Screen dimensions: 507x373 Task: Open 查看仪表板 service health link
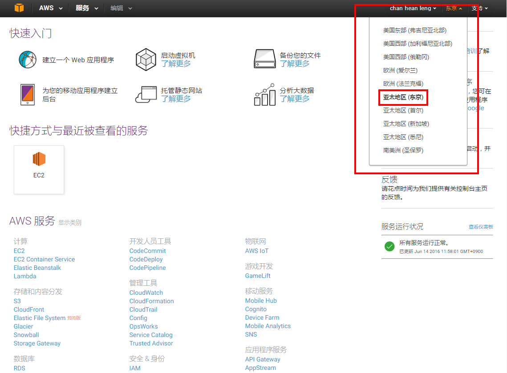[481, 227]
